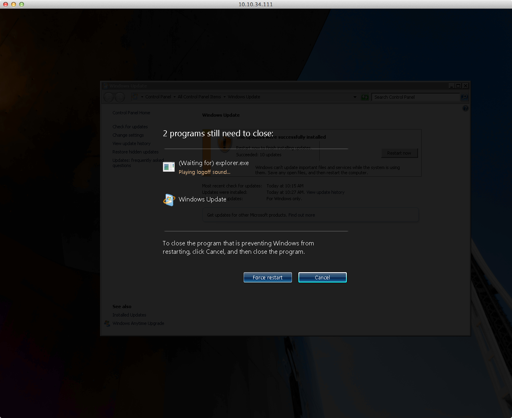The image size is (512, 418).
Task: Click the 'Playing logoff sound...' status text
Action: click(204, 172)
